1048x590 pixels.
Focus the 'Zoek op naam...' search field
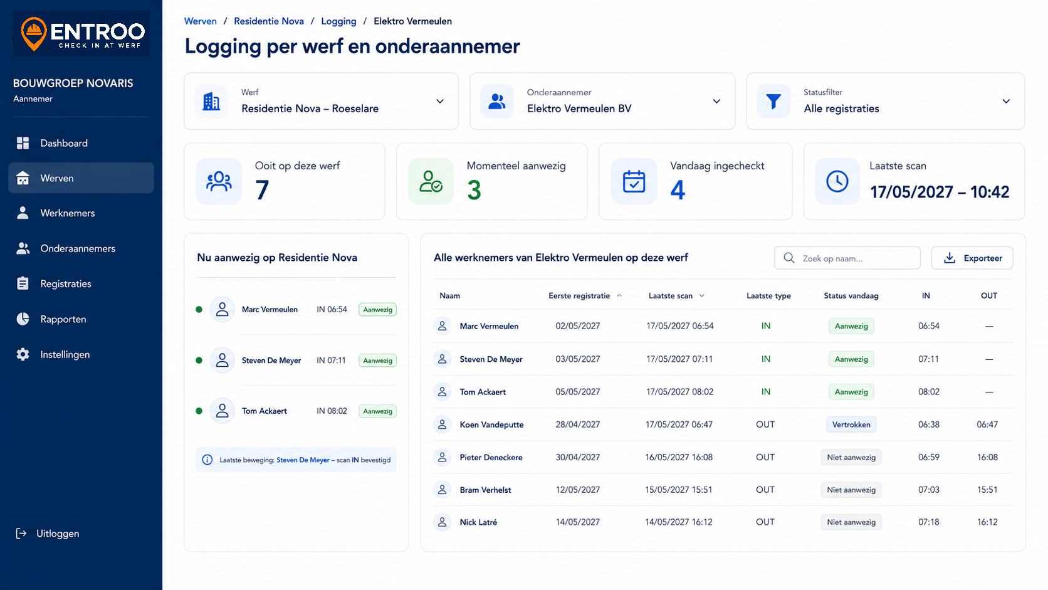tap(847, 258)
